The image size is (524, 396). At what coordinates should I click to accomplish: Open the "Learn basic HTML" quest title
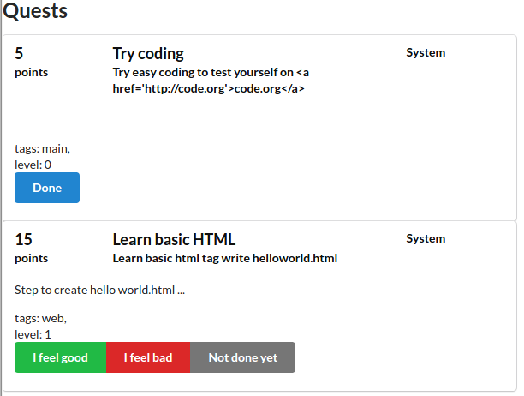(174, 239)
